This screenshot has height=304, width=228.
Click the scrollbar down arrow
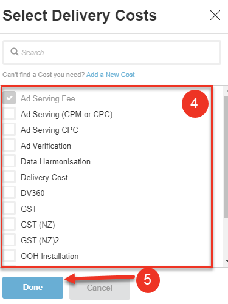pos(227,261)
